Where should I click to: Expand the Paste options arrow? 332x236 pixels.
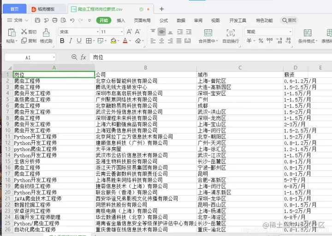click(16, 41)
